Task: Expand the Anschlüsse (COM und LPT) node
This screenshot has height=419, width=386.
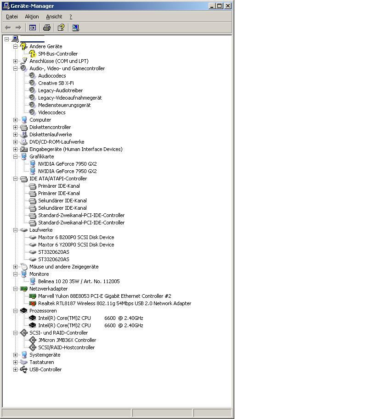Action: 15,61
